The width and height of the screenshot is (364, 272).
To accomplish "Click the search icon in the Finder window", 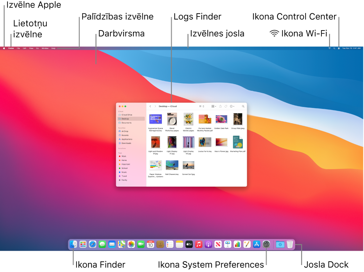I will click(243, 106).
